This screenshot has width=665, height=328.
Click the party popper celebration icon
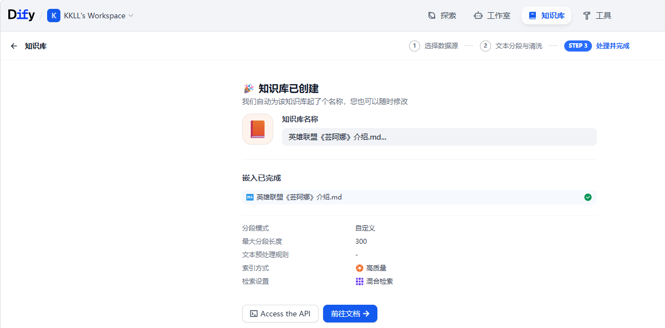248,89
